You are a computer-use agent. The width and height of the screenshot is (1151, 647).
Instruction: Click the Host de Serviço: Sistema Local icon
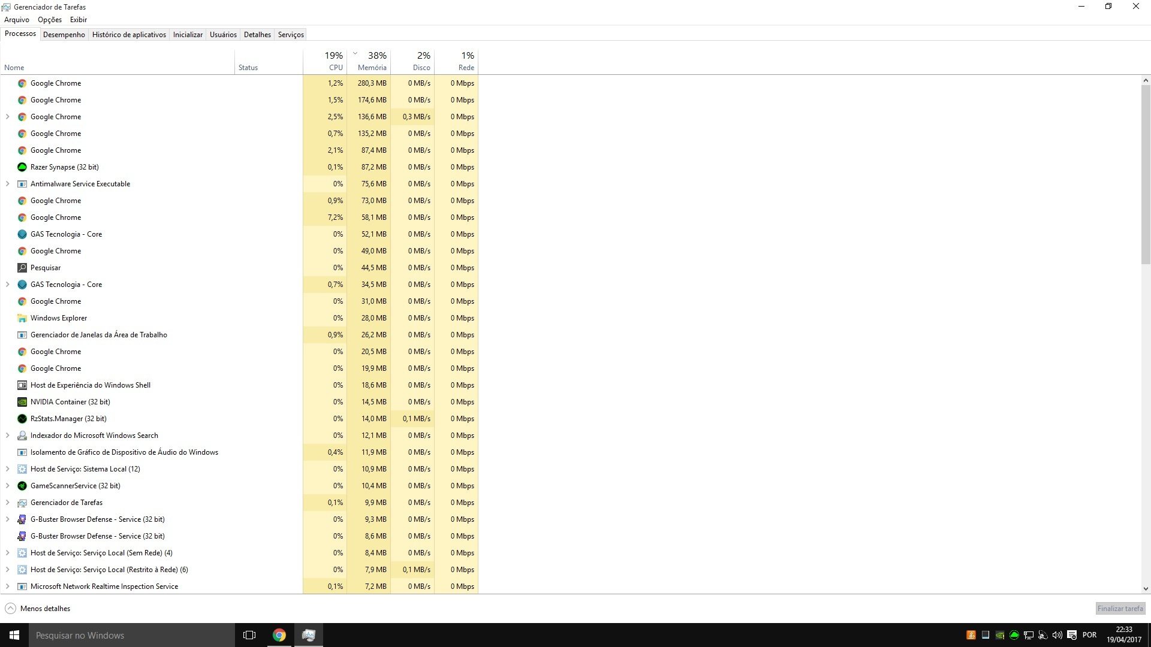(22, 469)
